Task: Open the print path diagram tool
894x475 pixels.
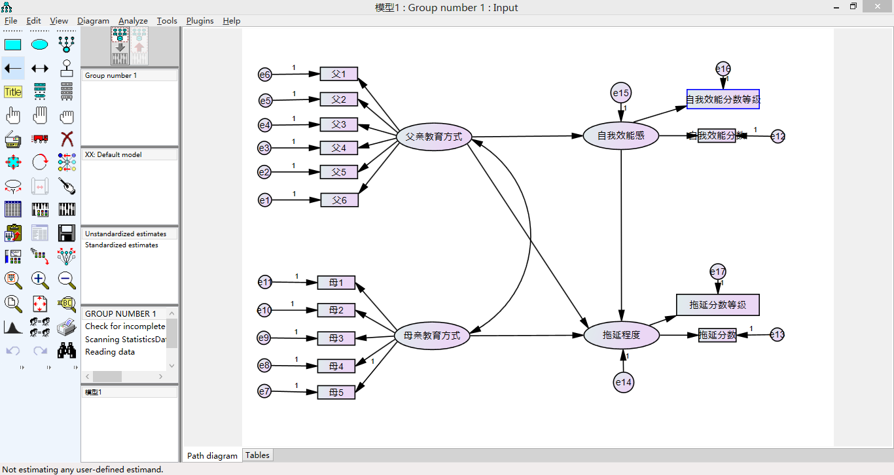Action: click(x=67, y=326)
